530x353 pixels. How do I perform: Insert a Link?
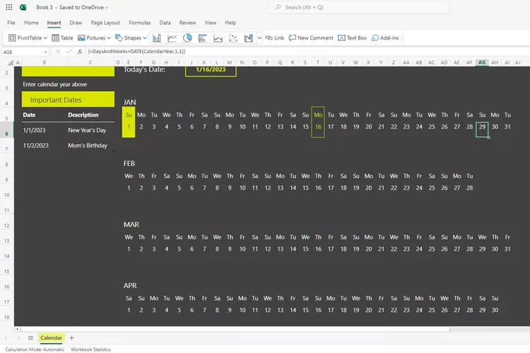point(275,38)
